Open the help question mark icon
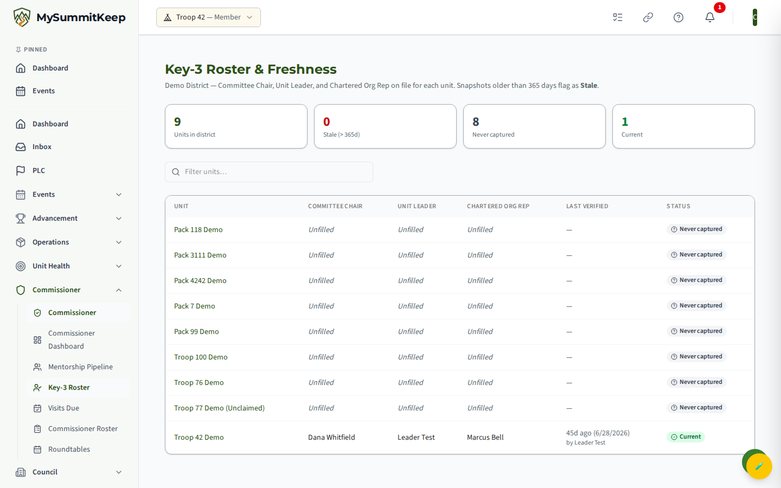The width and height of the screenshot is (781, 488). (x=678, y=17)
